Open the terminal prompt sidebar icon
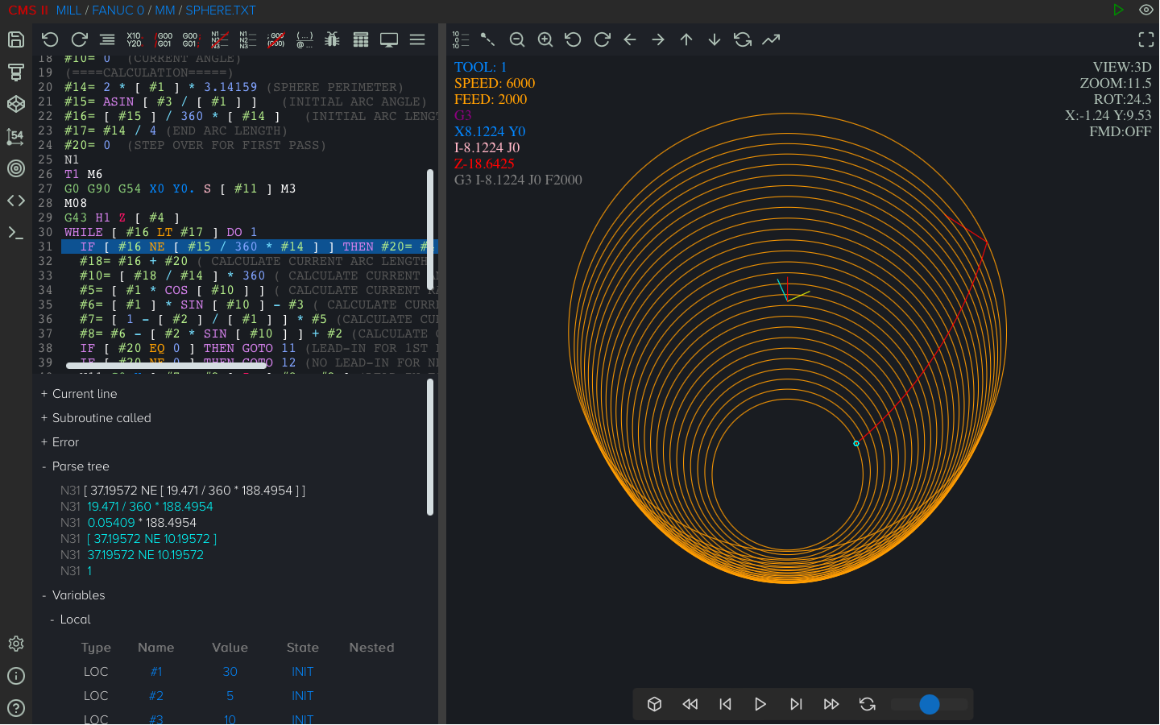1160x725 pixels. click(16, 233)
